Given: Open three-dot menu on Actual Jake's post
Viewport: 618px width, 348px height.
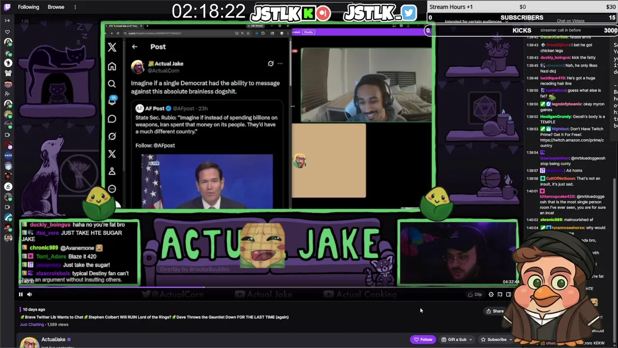Looking at the screenshot, I should (280, 63).
